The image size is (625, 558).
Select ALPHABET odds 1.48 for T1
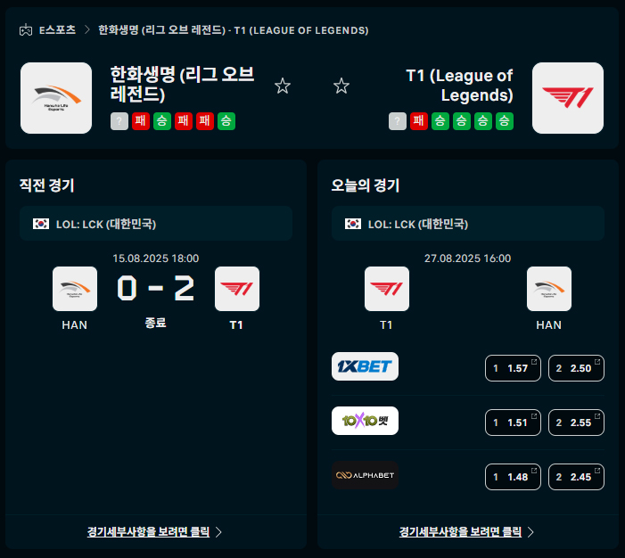[513, 477]
